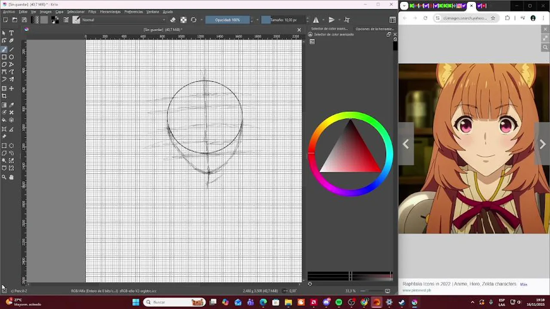
Task: Click foreground/background color selector
Action: click(x=55, y=20)
